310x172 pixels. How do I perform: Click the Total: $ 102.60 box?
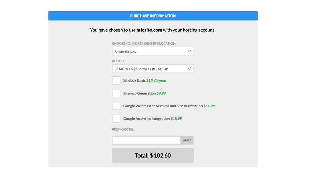(153, 155)
